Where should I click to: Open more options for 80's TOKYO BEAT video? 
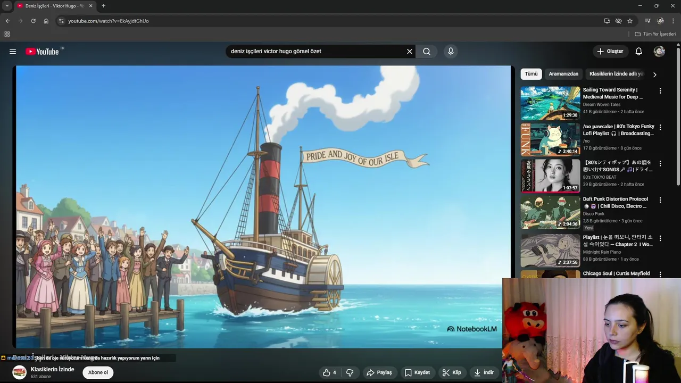[660, 164]
